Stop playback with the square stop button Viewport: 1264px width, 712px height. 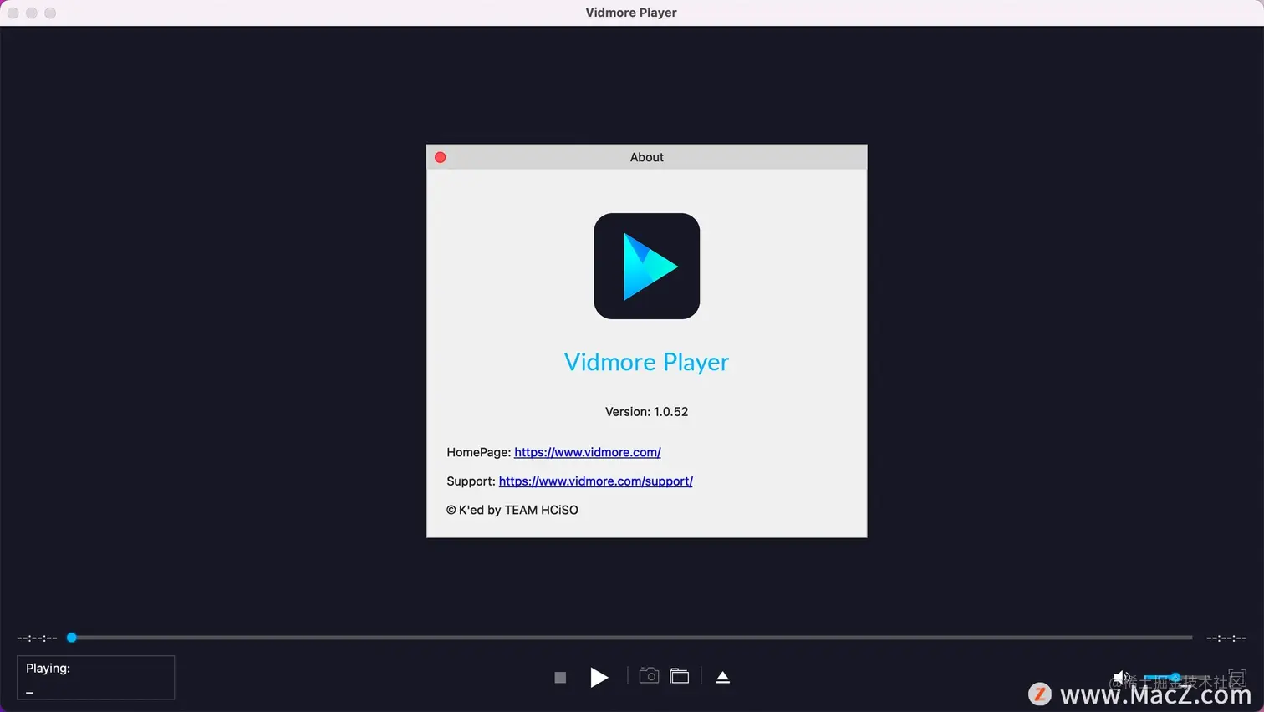(x=560, y=678)
